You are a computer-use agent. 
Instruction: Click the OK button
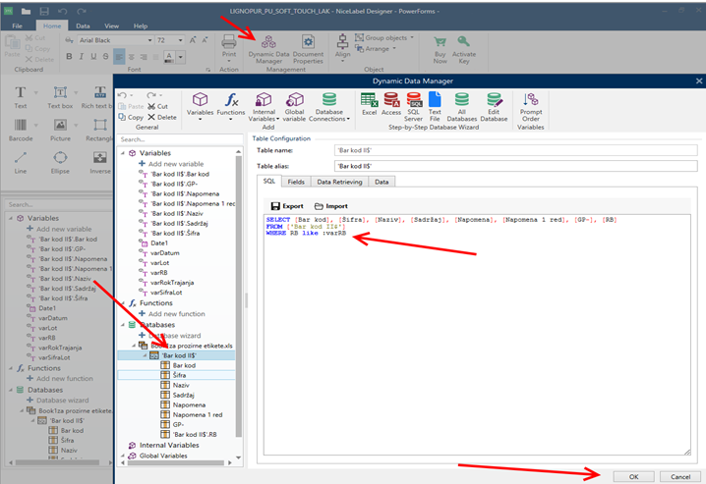pyautogui.click(x=633, y=477)
